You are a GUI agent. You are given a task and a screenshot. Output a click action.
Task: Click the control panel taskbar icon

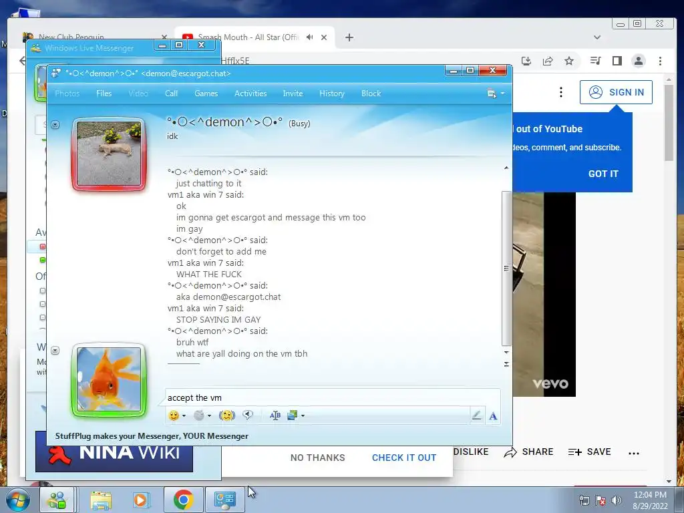tap(225, 500)
